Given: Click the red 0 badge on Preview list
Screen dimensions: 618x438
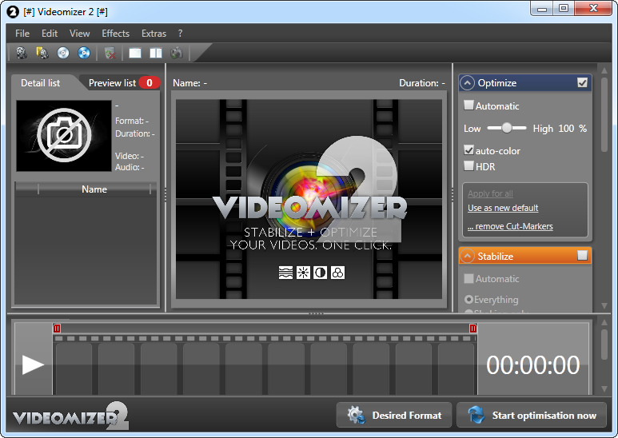Looking at the screenshot, I should [150, 82].
